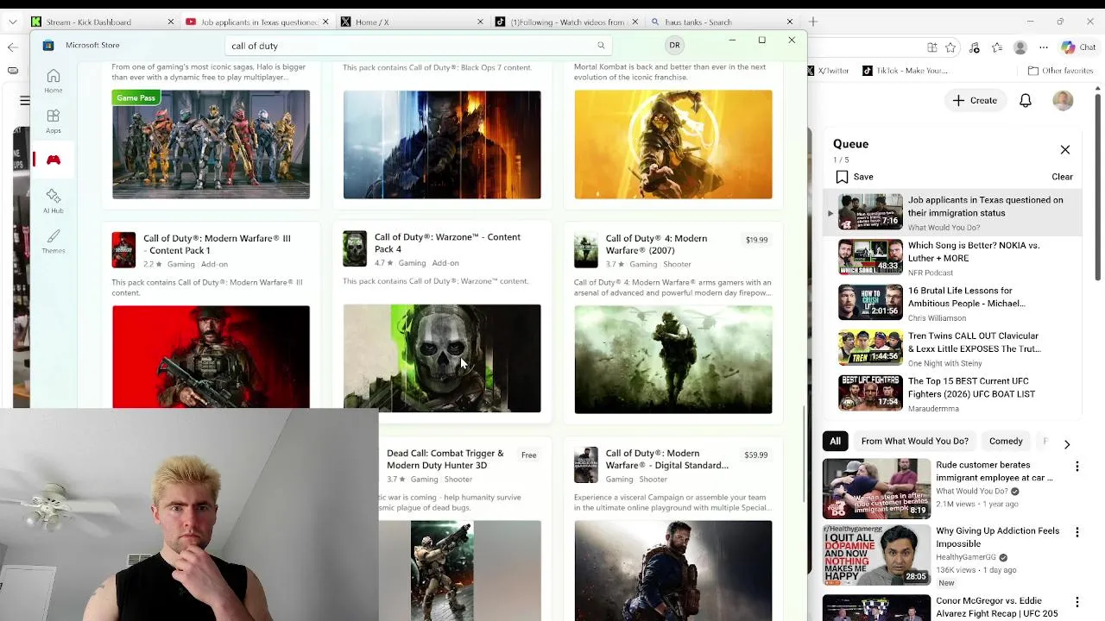Click the $59.99 price for Modern Warfare Digital Standard
The image size is (1105, 621).
click(755, 455)
